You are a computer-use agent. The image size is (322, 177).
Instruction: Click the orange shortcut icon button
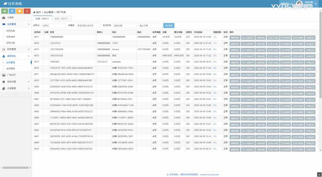click(x=19, y=11)
